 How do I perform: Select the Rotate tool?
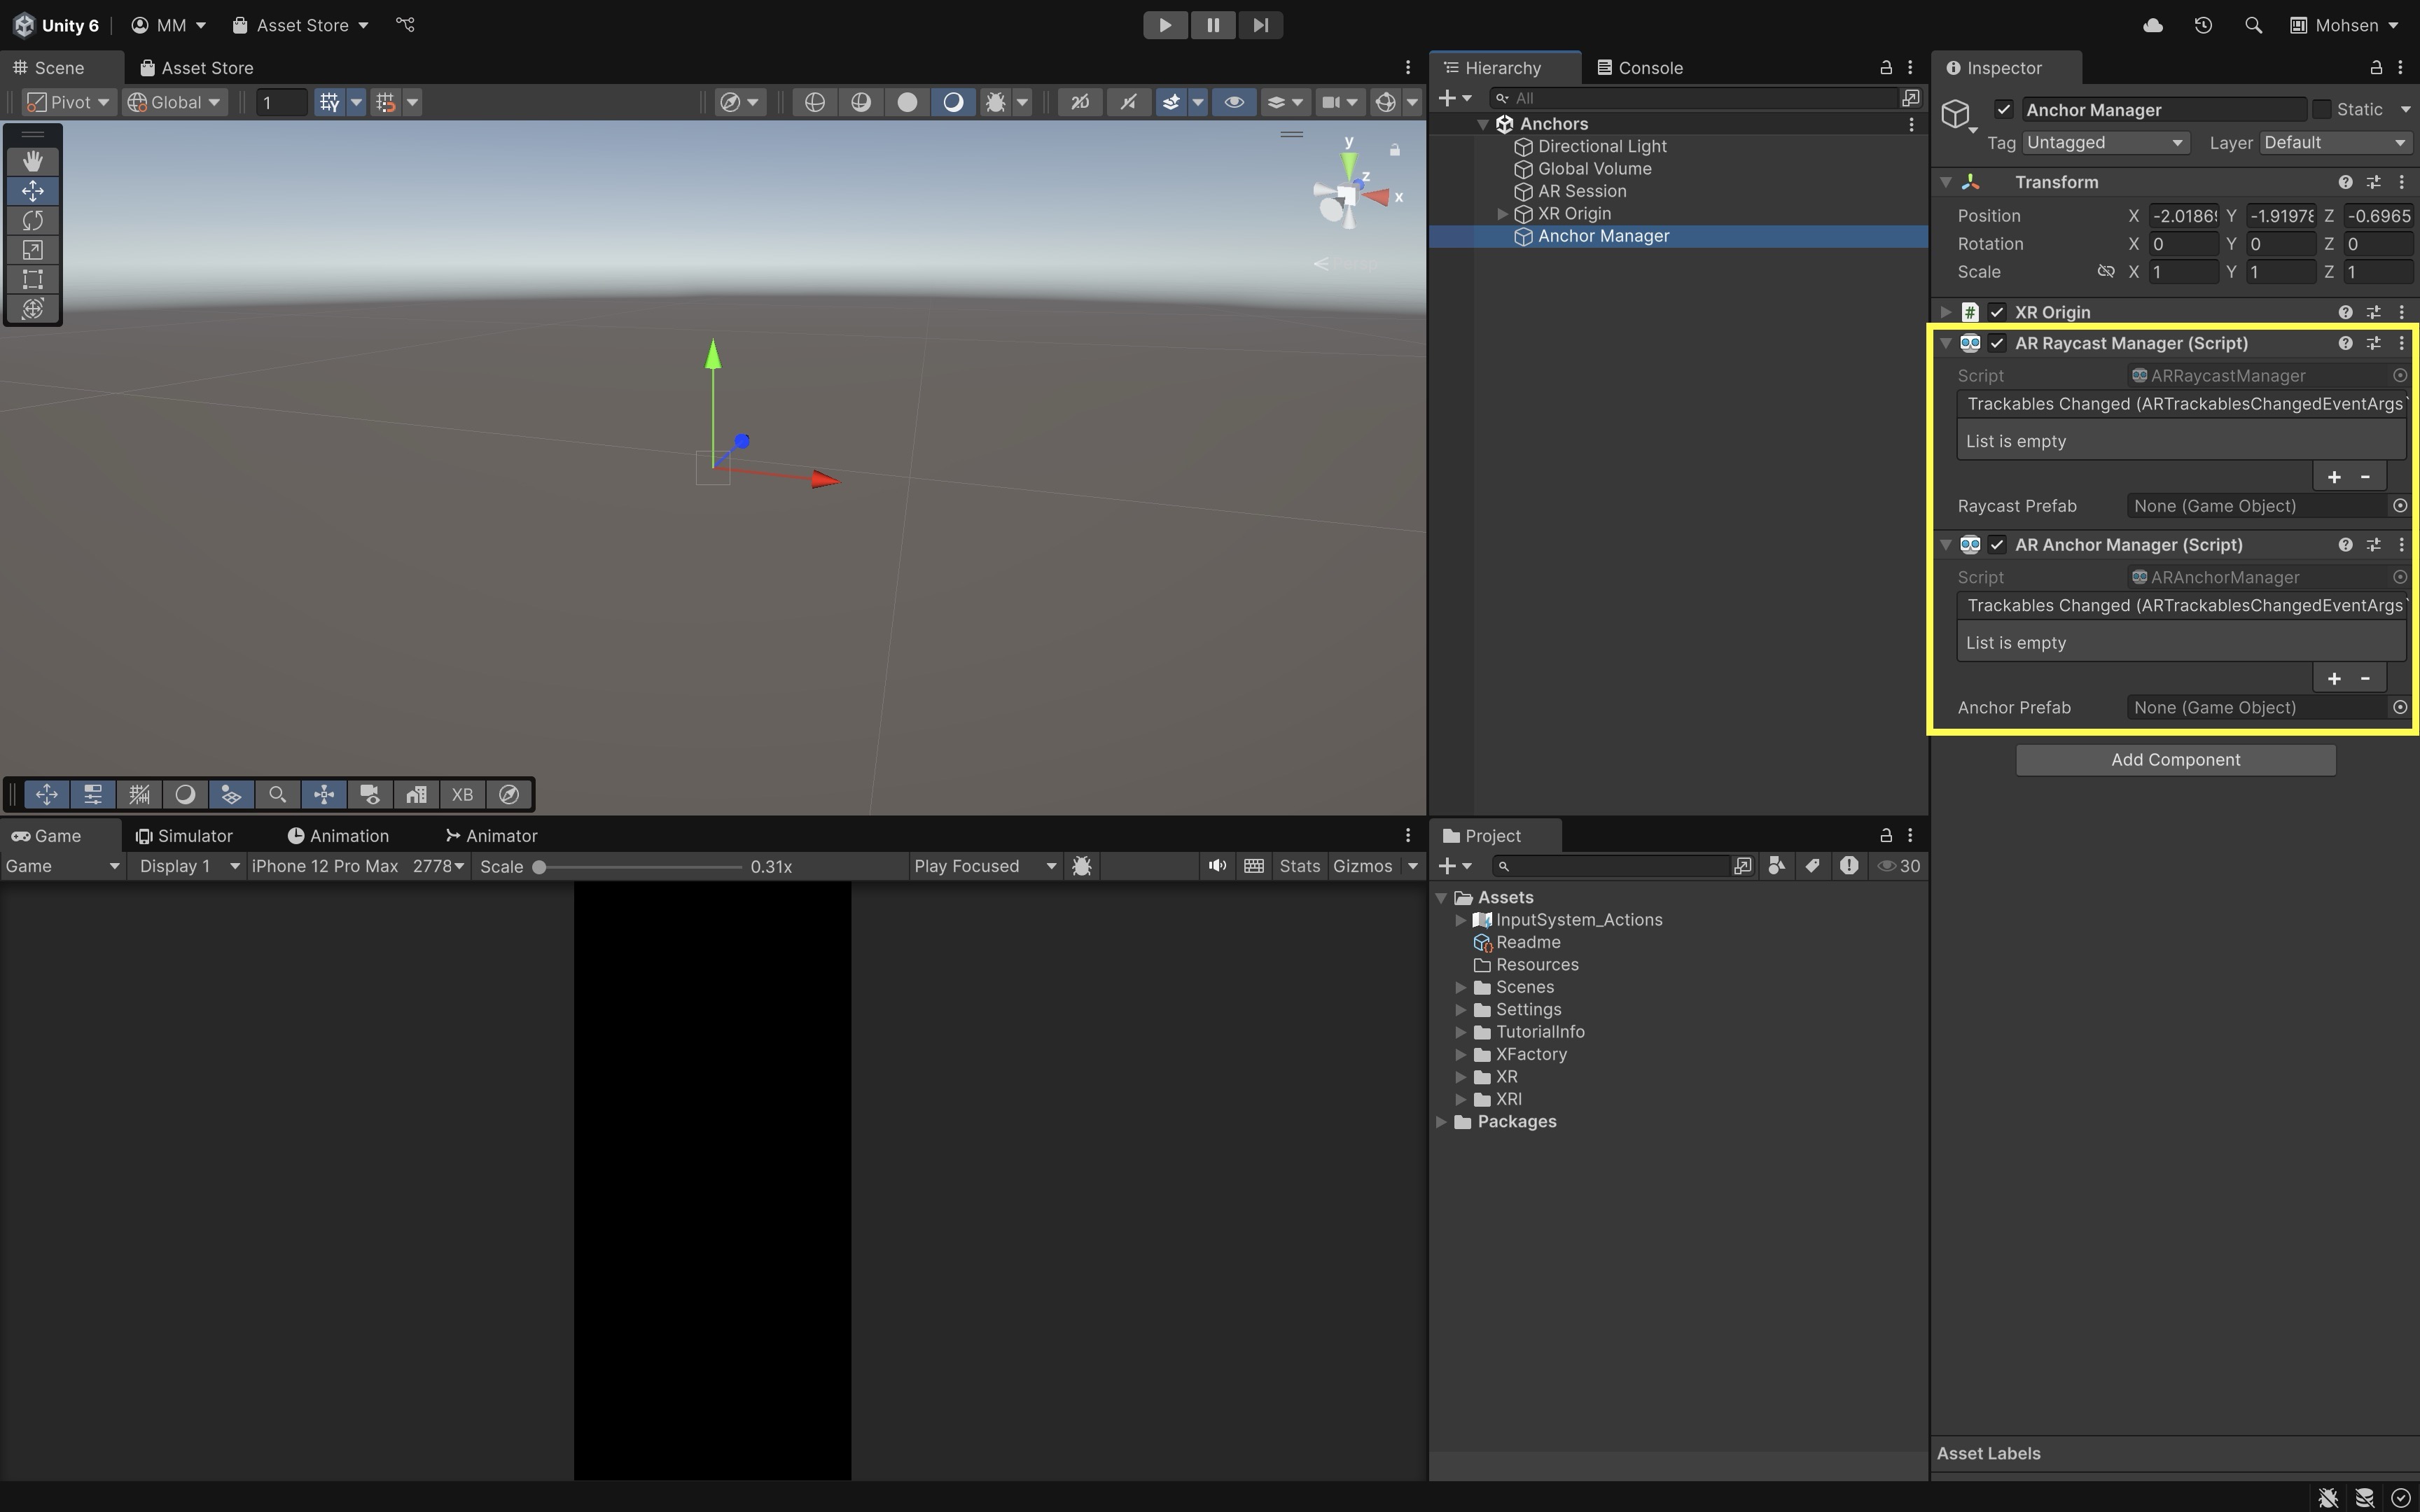(32, 220)
